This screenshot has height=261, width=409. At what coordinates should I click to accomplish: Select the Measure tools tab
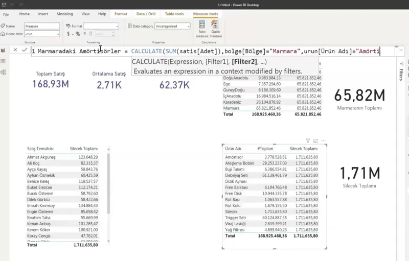pos(206,14)
